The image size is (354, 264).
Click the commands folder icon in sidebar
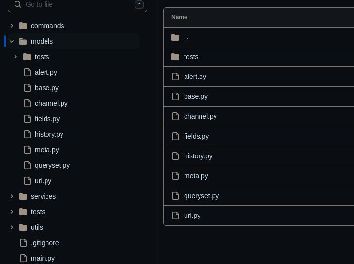(23, 26)
